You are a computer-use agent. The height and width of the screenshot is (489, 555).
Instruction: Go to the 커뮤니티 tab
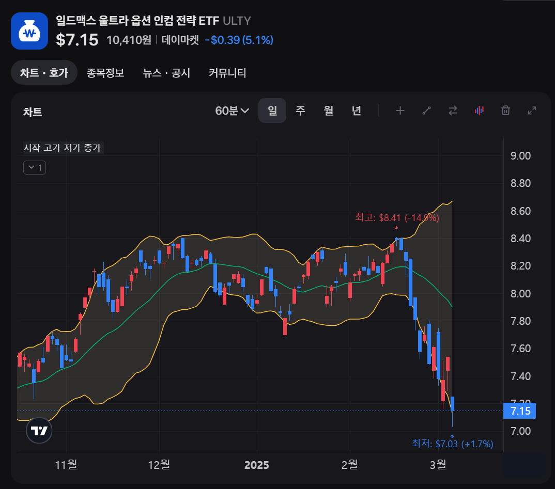tap(227, 73)
